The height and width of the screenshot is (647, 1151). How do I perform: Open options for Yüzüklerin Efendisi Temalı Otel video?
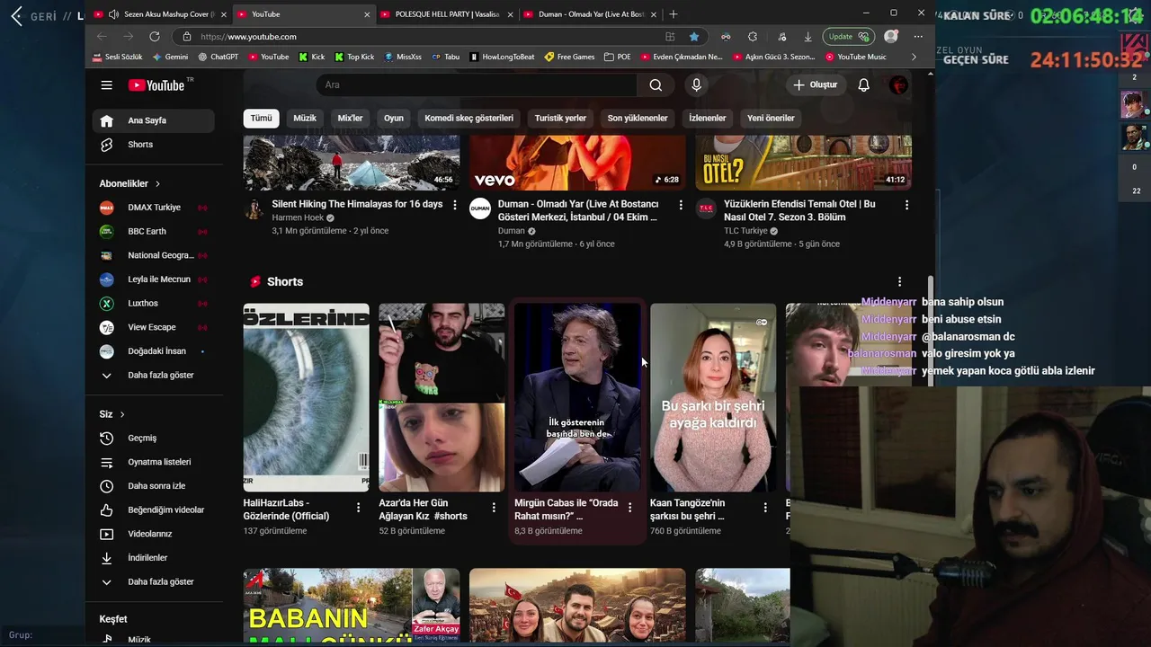pyautogui.click(x=906, y=205)
